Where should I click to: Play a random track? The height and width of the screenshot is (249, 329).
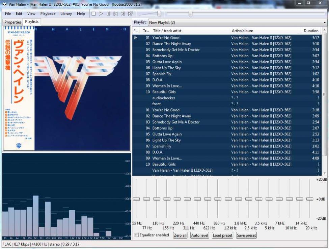pos(130,13)
